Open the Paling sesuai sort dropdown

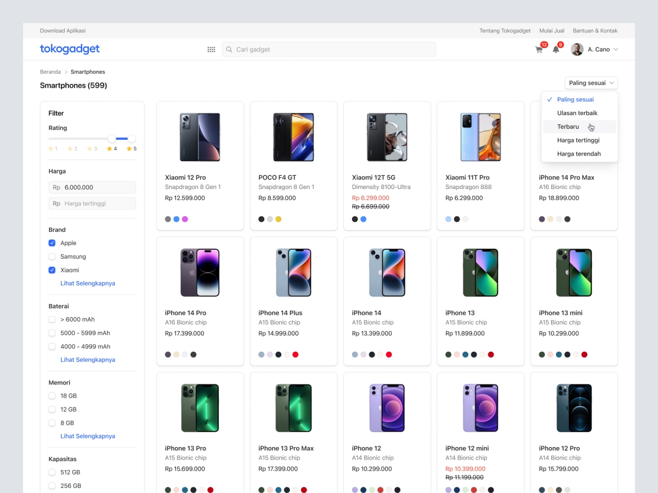[x=591, y=83]
